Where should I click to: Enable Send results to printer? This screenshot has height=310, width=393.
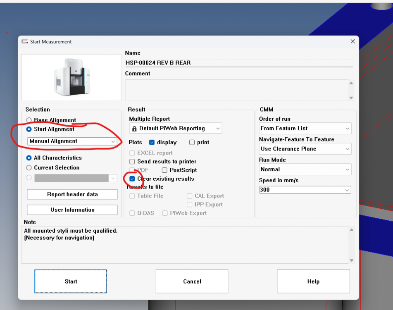click(132, 162)
